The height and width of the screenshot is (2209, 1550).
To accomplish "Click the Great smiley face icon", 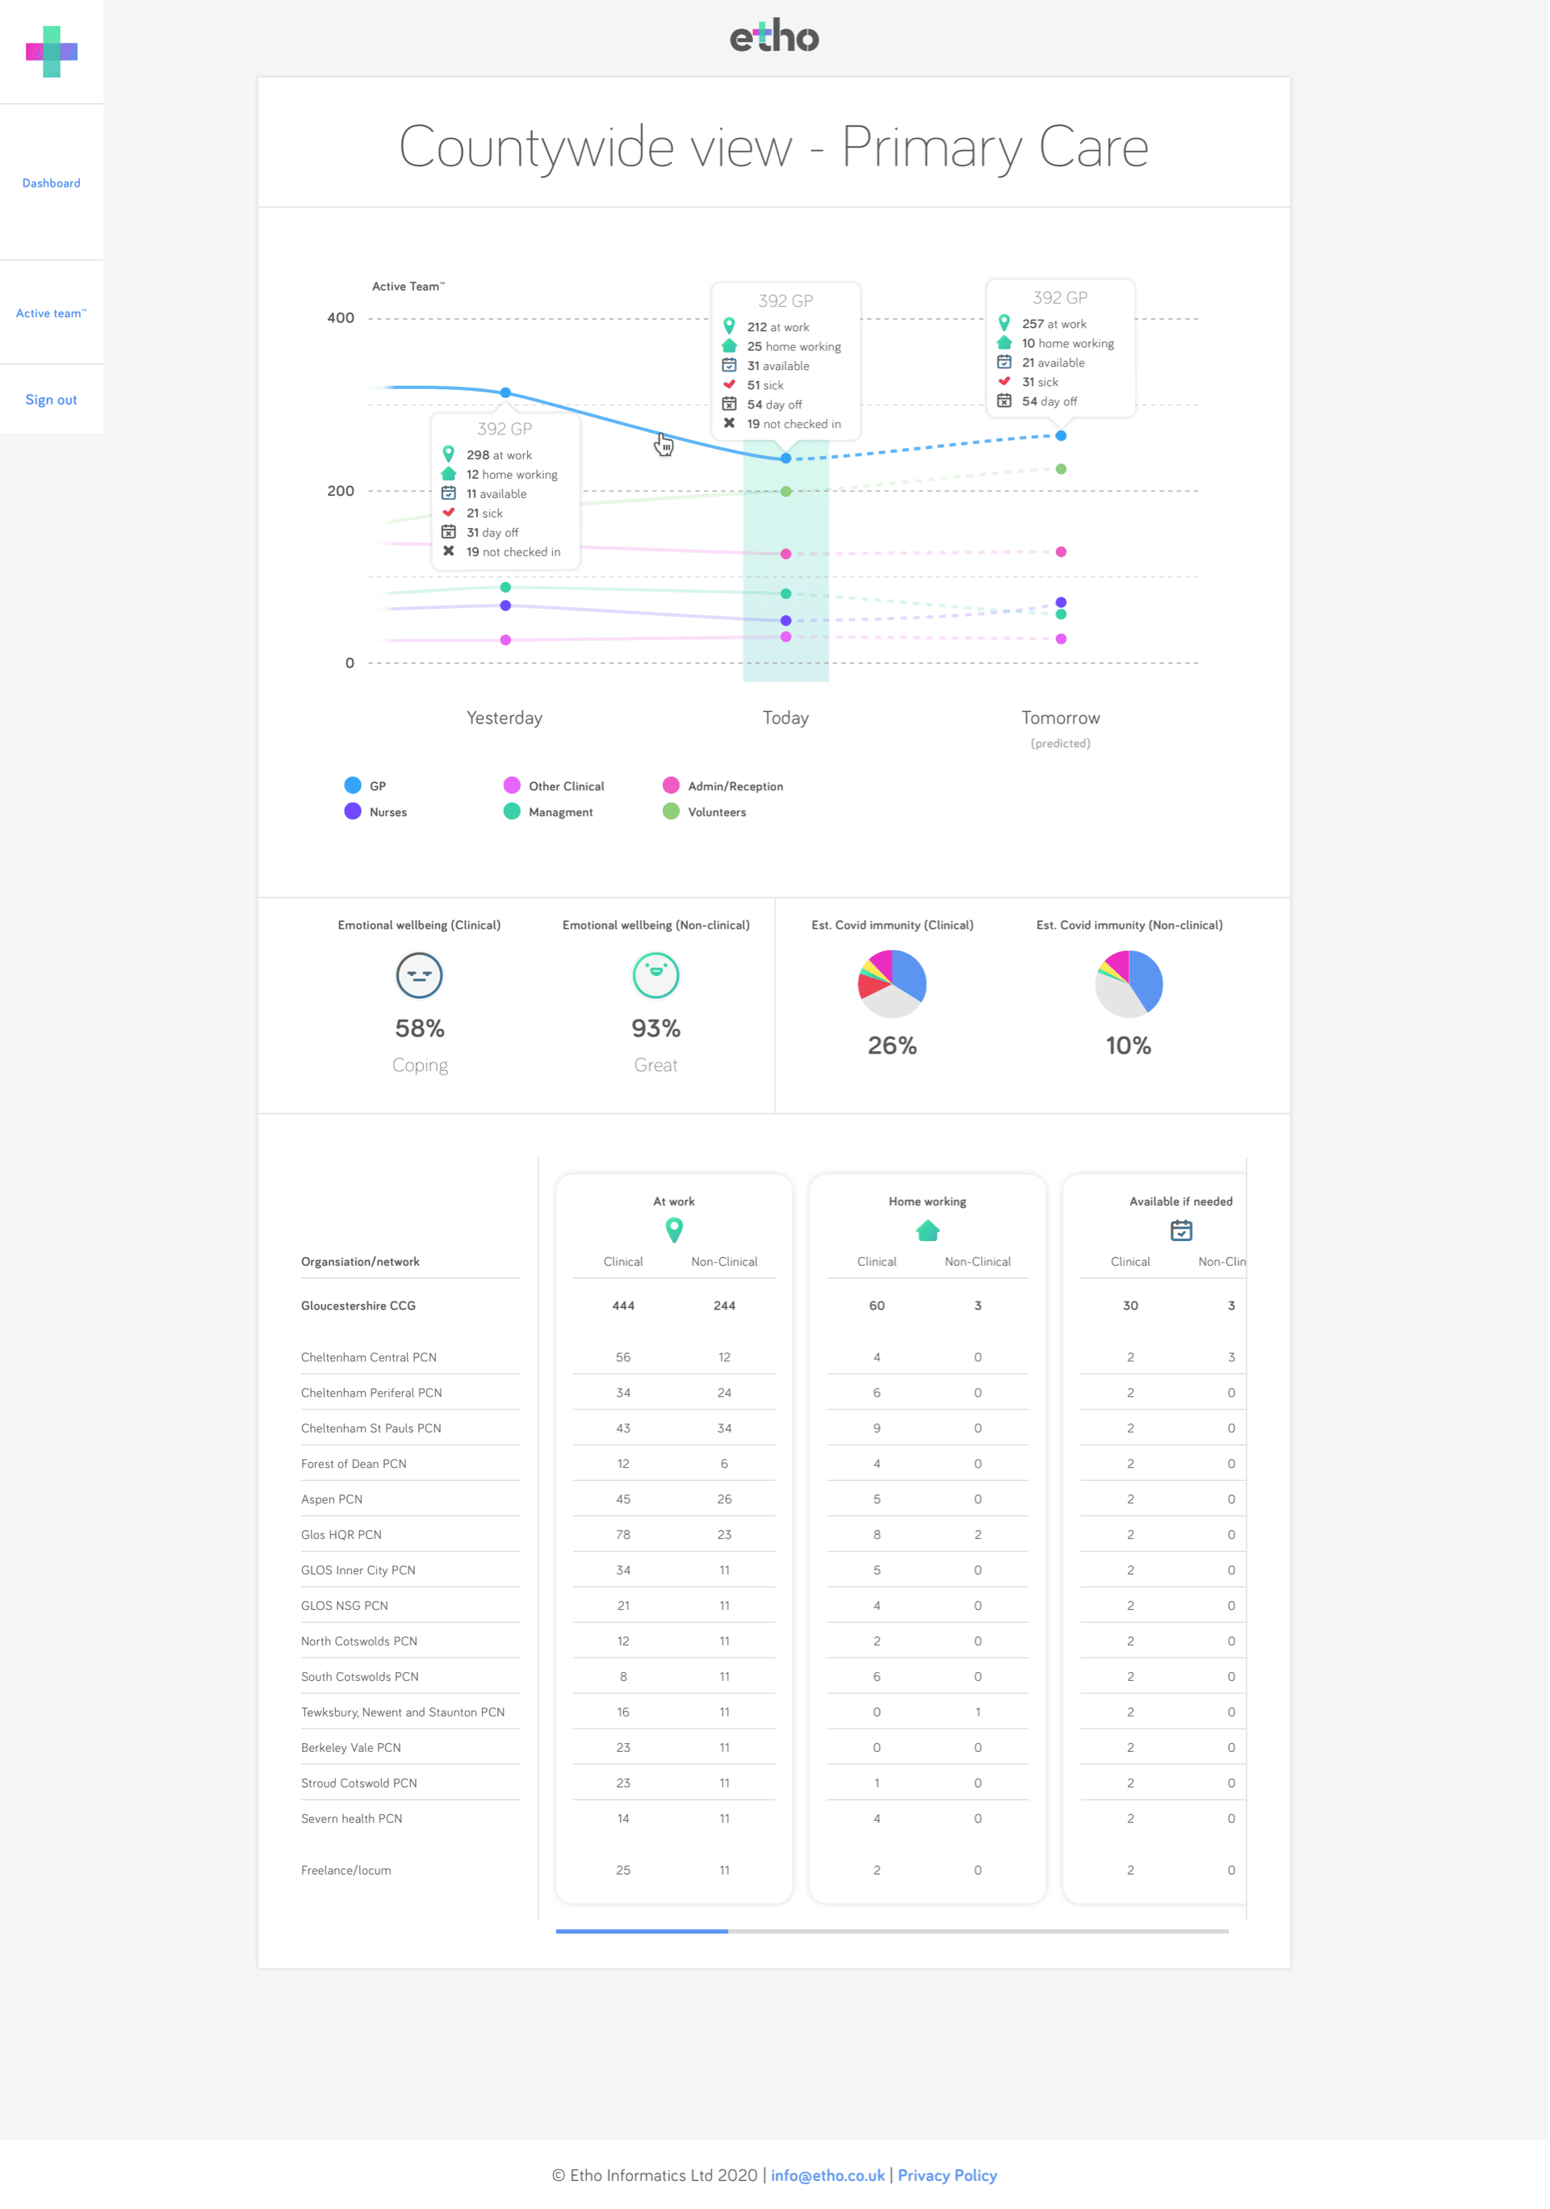I will pyautogui.click(x=656, y=975).
